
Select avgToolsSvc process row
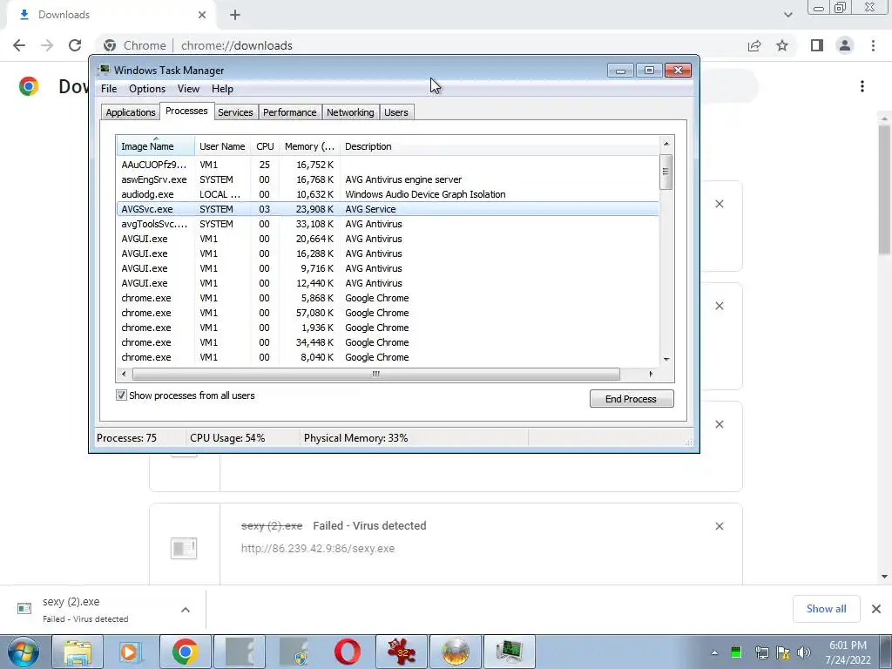(388, 224)
